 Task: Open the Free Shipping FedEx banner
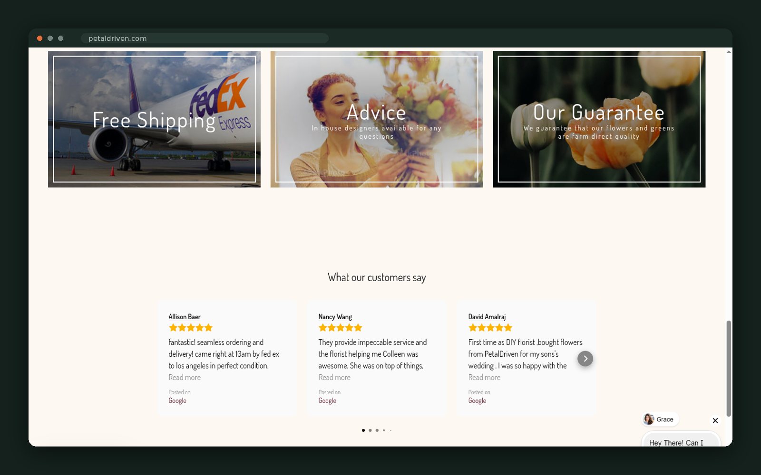[x=154, y=119]
